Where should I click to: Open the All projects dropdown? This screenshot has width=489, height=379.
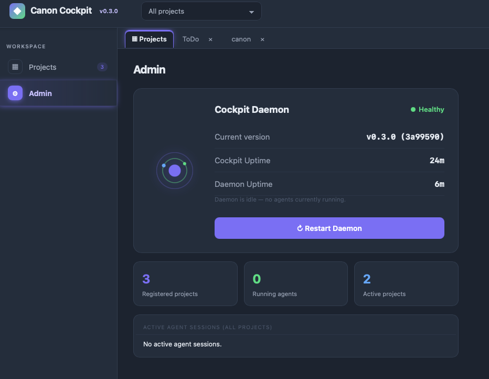(x=201, y=11)
